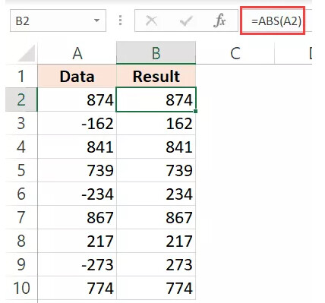Select cell B8 containing 217
The width and height of the screenshot is (325, 303).
point(156,241)
